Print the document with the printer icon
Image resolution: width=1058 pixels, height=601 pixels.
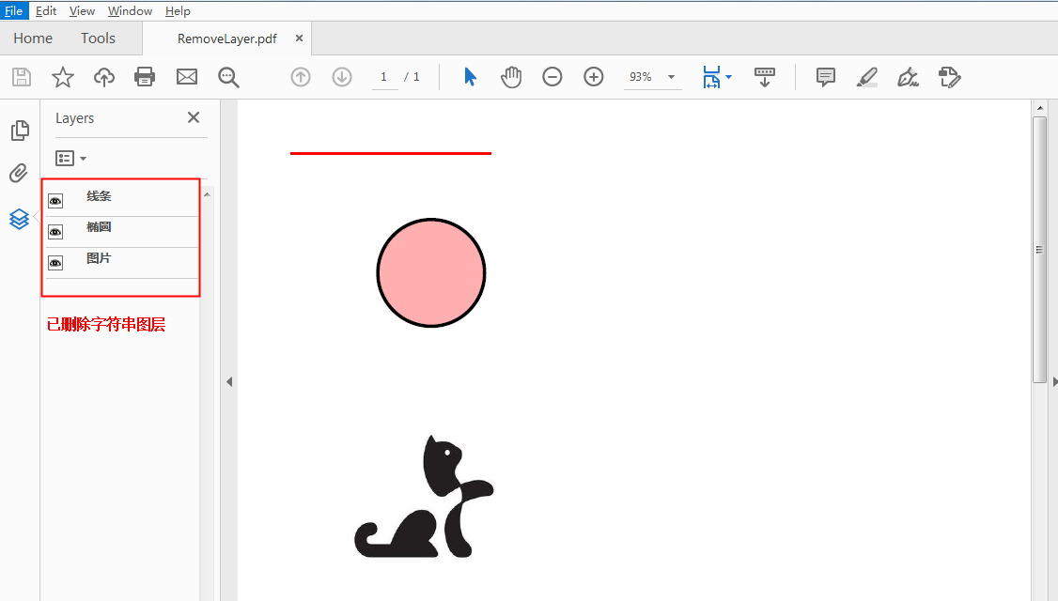(145, 77)
